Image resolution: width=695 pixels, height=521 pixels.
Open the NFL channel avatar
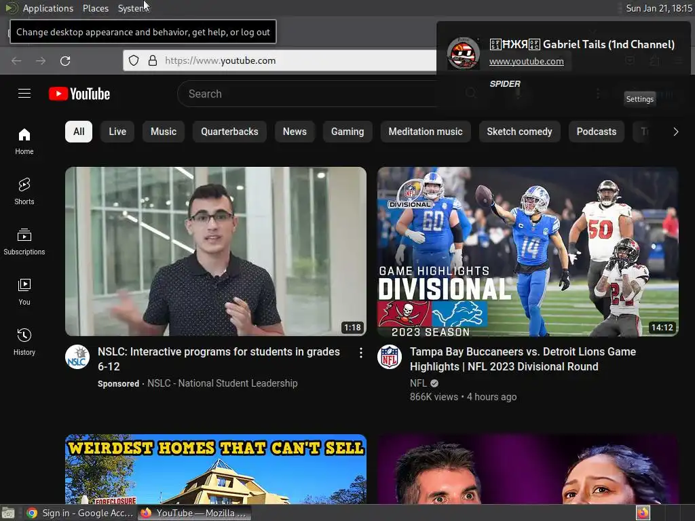(390, 357)
